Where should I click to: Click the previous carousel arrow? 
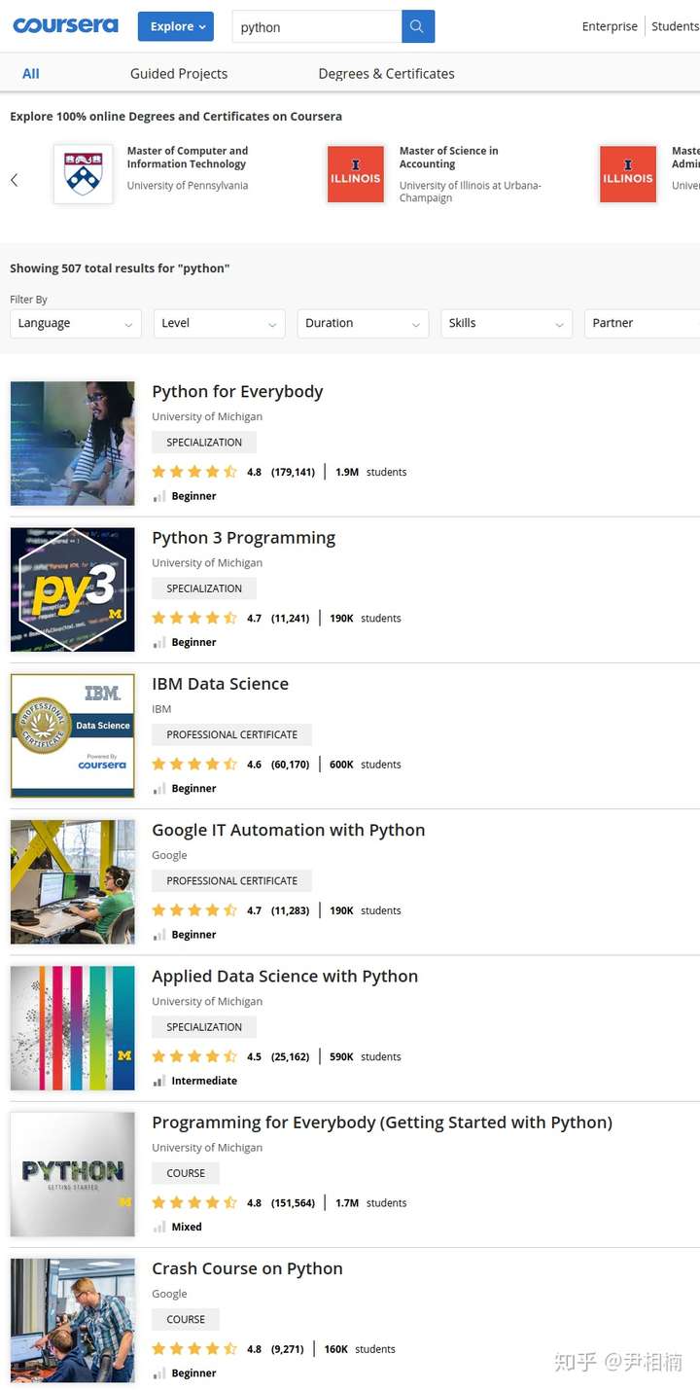15,180
